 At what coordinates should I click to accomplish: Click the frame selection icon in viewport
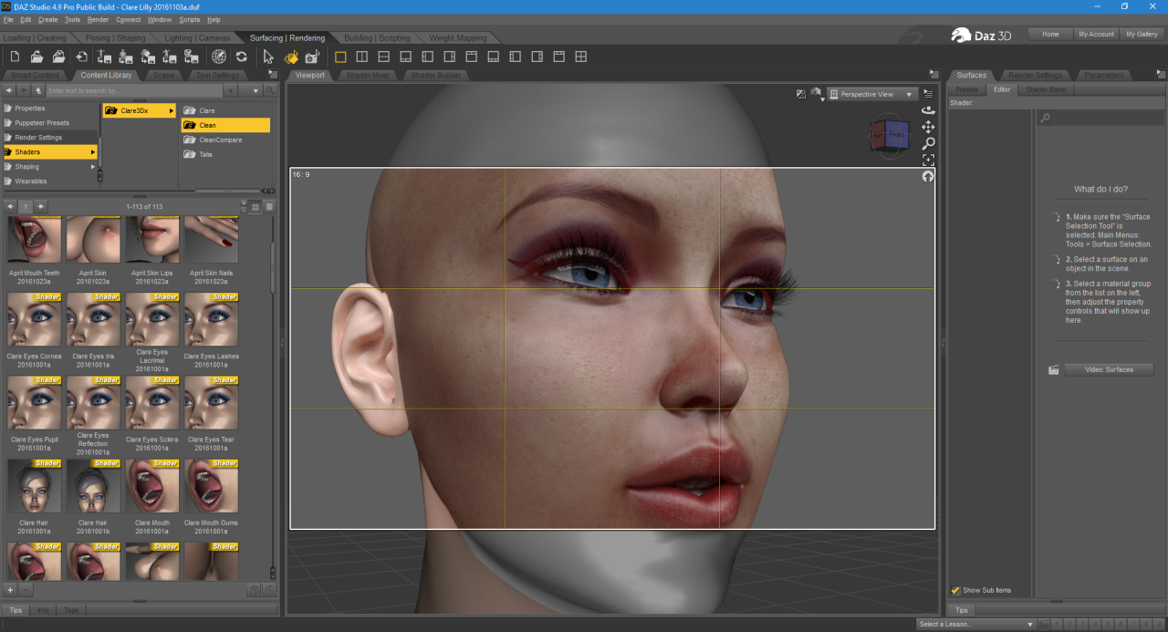[928, 160]
